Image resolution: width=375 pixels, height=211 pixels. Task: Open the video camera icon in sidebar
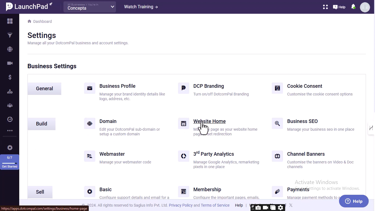[x=10, y=63]
